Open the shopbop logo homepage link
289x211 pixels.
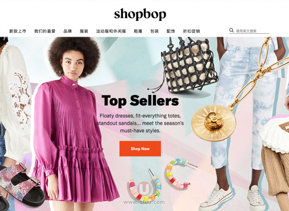(x=140, y=14)
